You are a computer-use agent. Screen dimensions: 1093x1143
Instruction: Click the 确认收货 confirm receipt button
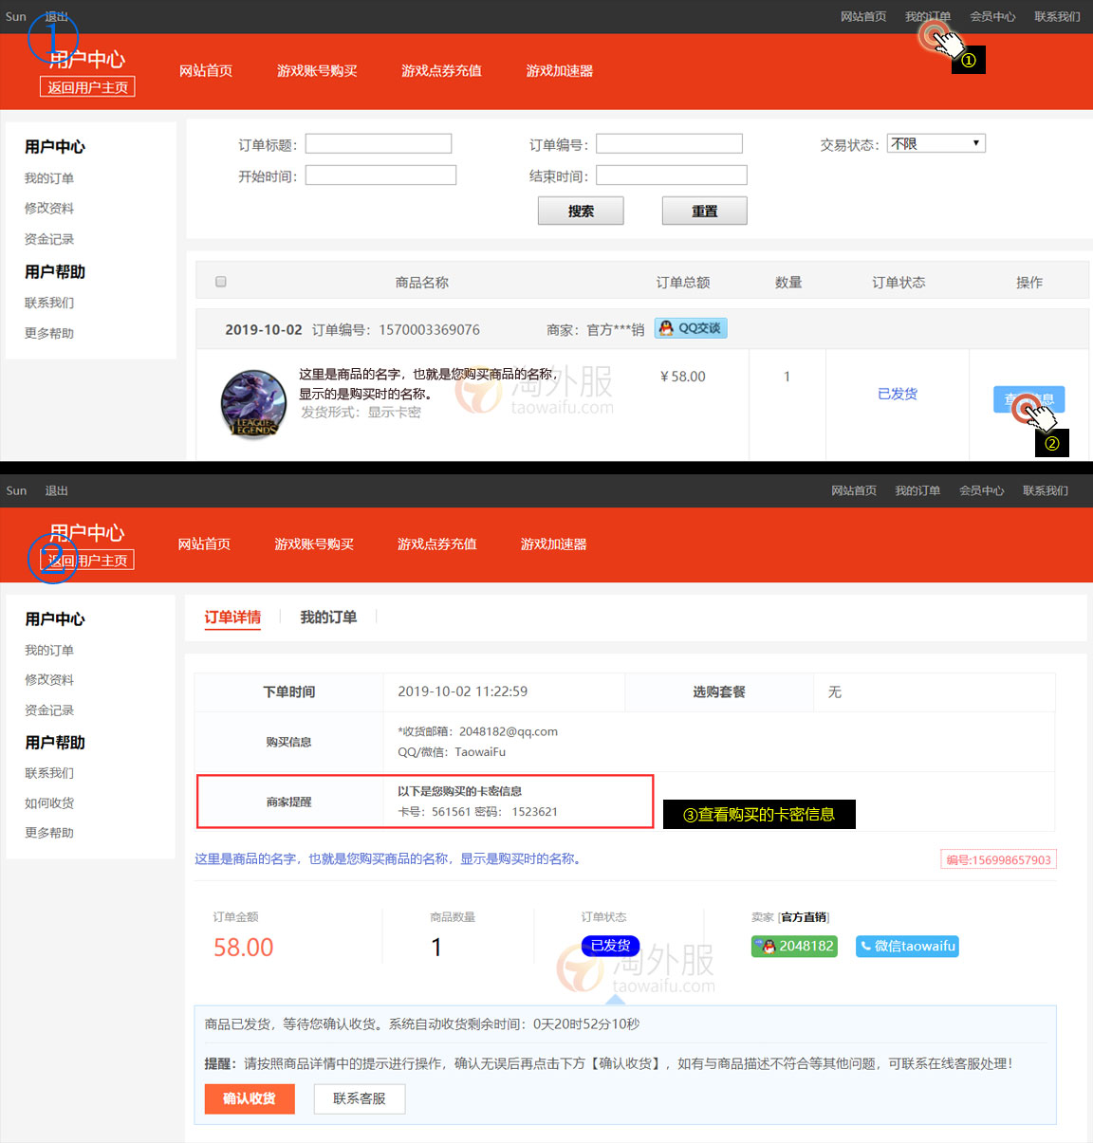(x=250, y=1098)
